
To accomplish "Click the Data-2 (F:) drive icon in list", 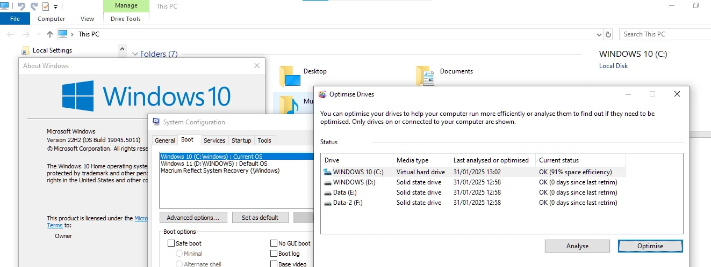I will [x=328, y=203].
